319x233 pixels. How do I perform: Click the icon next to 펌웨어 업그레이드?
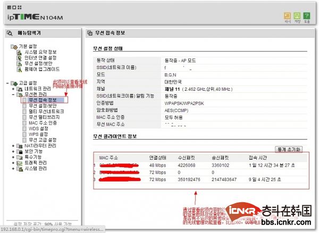click(x=19, y=70)
